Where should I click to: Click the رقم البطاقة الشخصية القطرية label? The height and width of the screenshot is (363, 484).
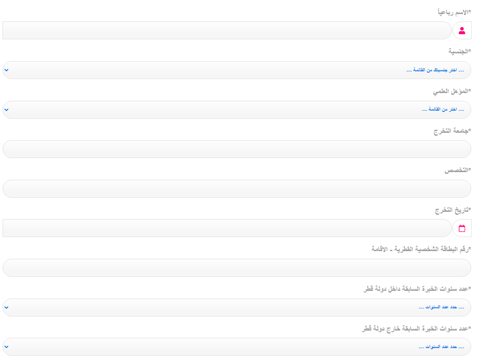click(421, 249)
